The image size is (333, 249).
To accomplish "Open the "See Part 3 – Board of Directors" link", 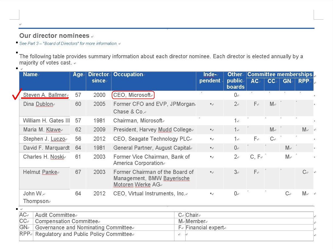I will (x=68, y=44).
